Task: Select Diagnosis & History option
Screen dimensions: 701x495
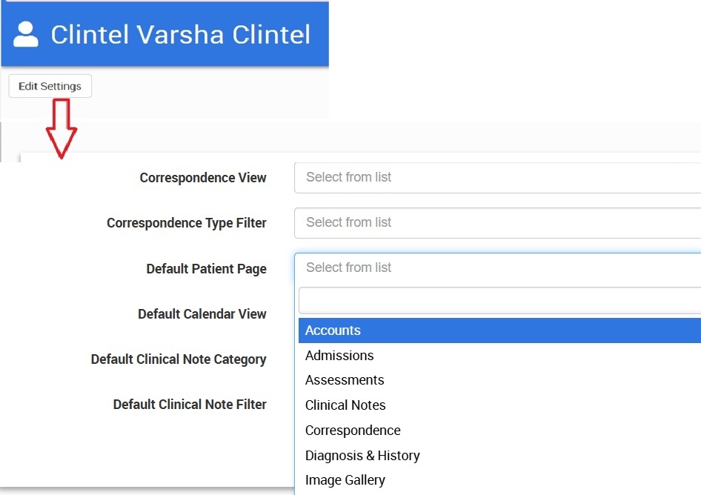Action: pyautogui.click(x=363, y=456)
